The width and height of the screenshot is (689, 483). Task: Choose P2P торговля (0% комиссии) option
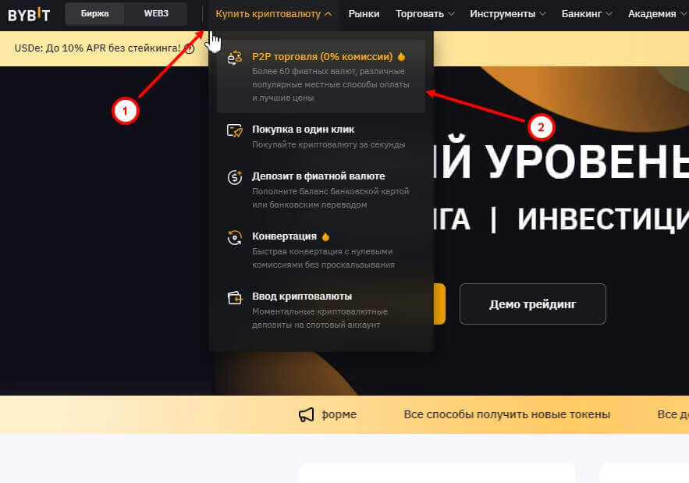(x=321, y=57)
